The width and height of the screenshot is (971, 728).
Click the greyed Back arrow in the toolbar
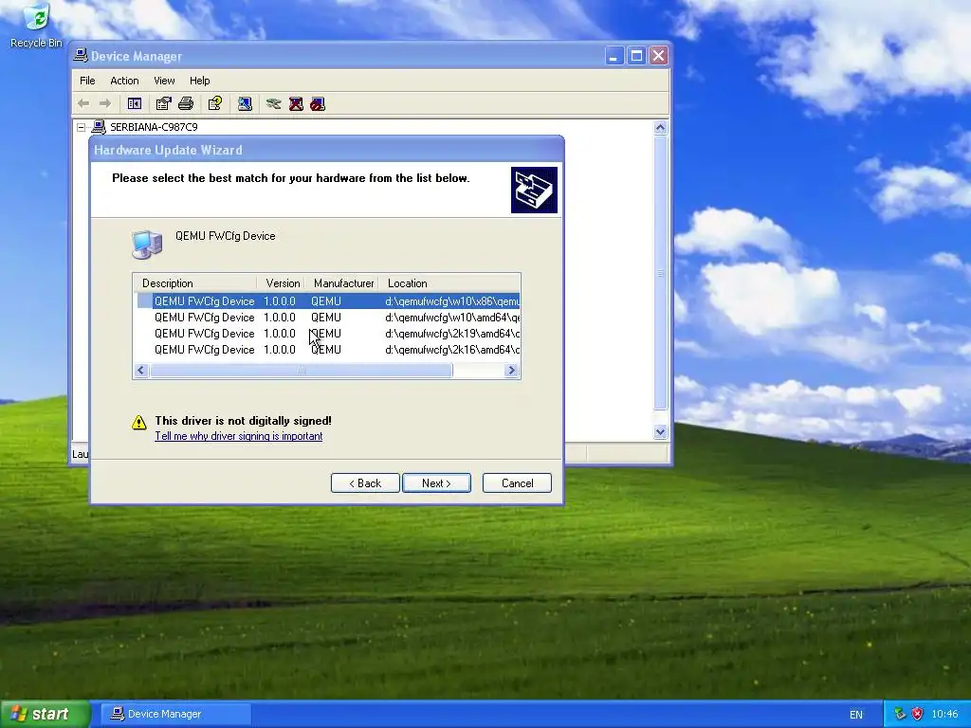(83, 104)
